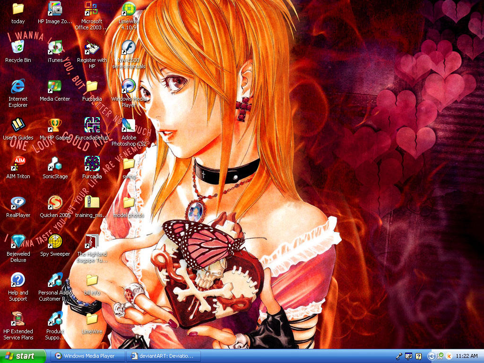Open the RealPlayer shortcut
The height and width of the screenshot is (363, 484).
18,203
